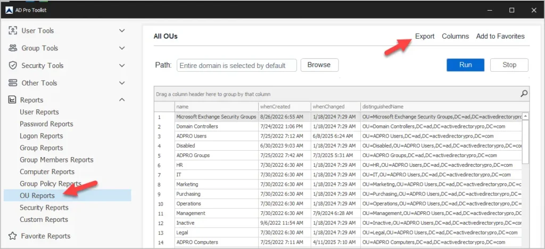Collapse the Reports section chevron

(122, 100)
